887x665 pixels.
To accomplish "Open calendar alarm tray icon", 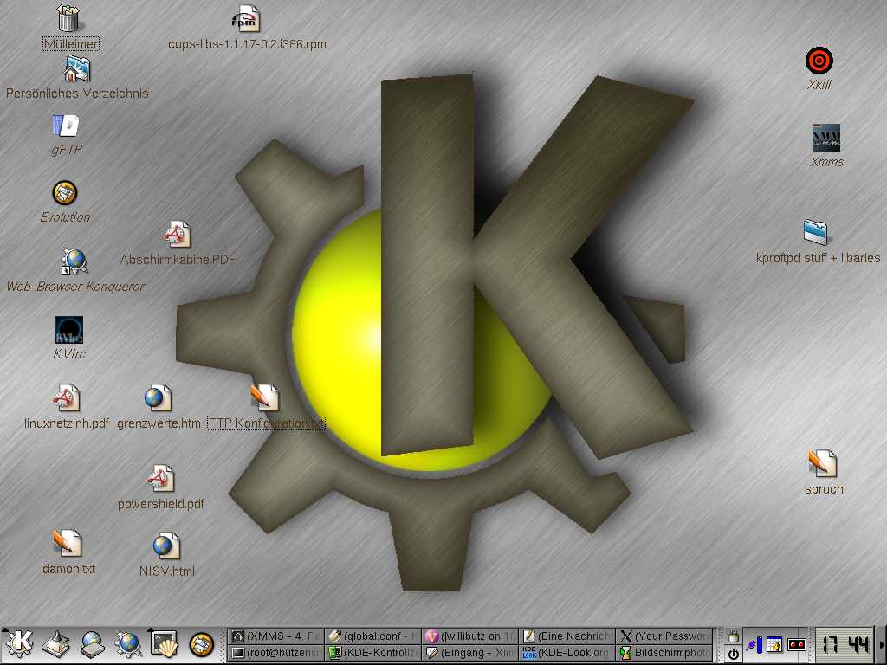I will pos(774,644).
